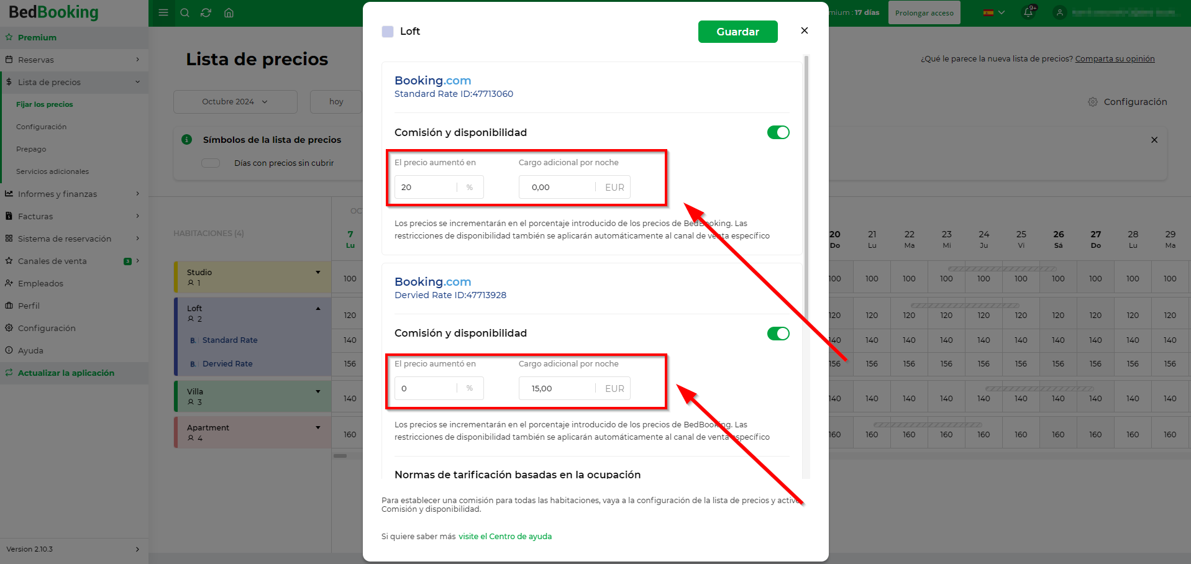Collapse the Lista de precios menu chevron
The height and width of the screenshot is (564, 1191).
(137, 82)
